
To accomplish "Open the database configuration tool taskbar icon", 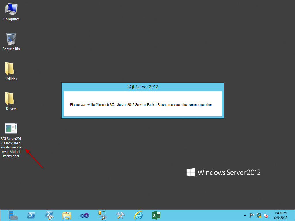I will click(102, 215).
